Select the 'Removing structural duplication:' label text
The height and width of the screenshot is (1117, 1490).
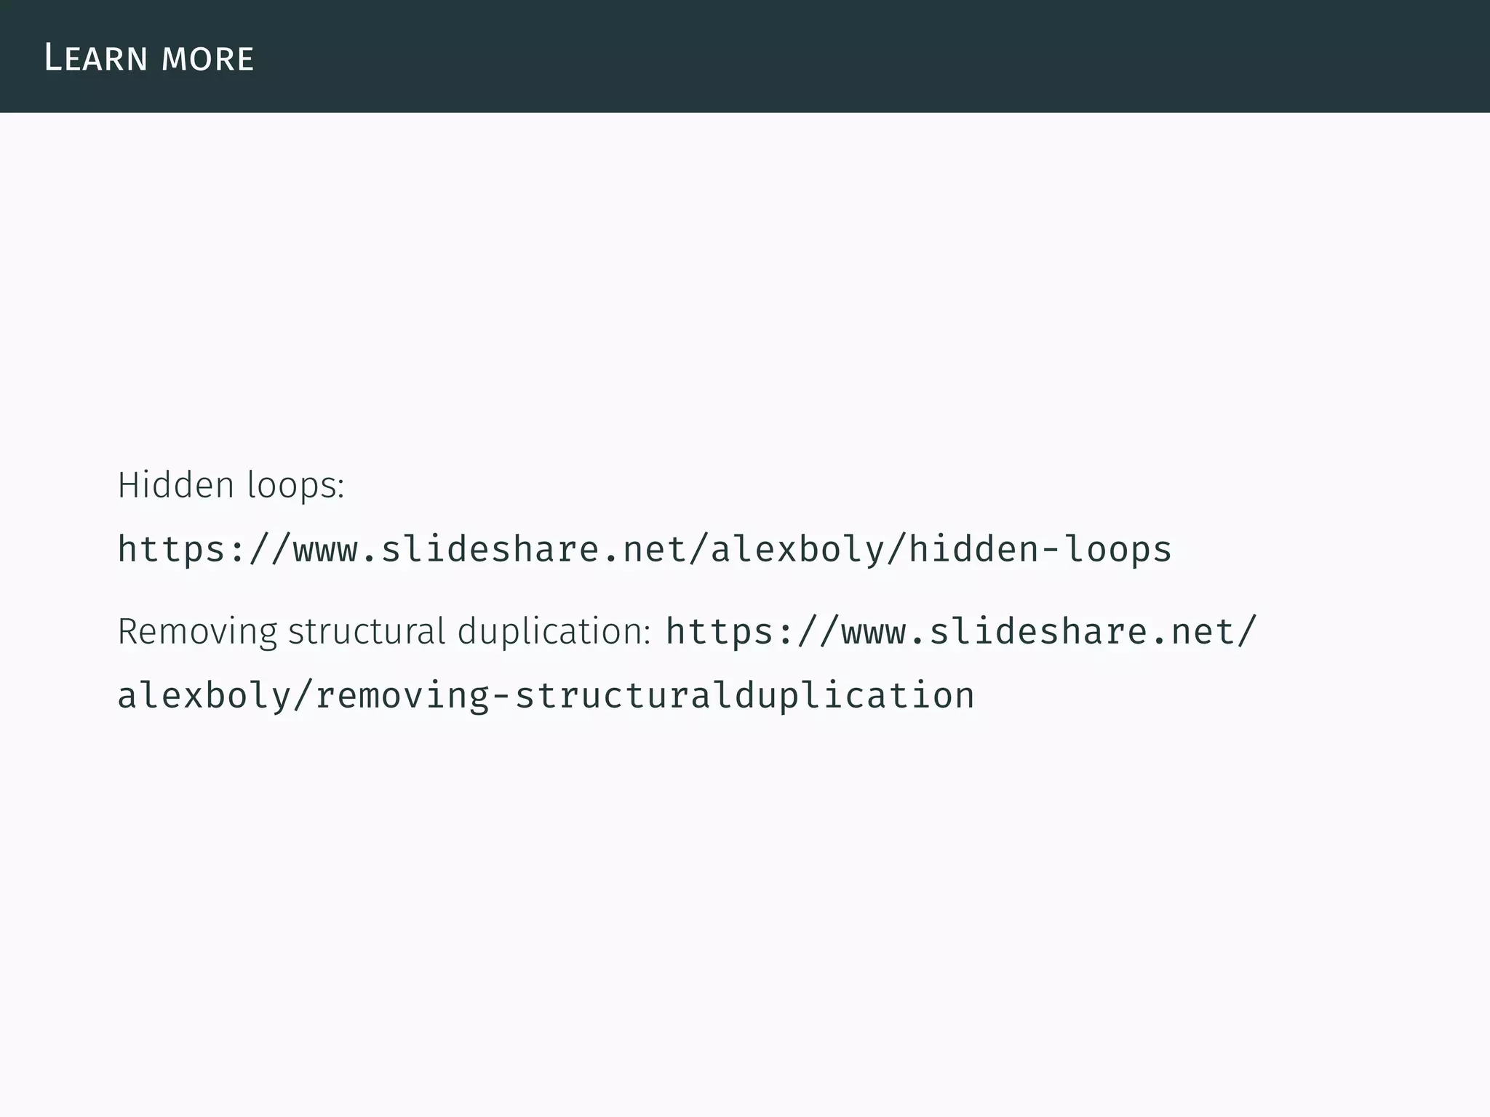[x=384, y=631]
